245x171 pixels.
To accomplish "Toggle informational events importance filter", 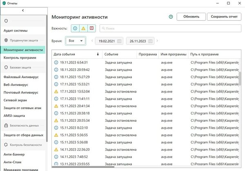I will click(x=75, y=28).
